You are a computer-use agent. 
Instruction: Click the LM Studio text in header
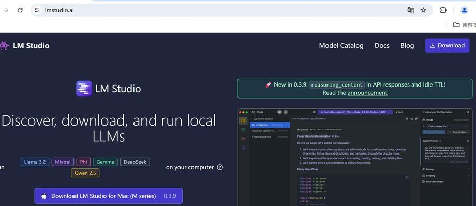pos(31,46)
